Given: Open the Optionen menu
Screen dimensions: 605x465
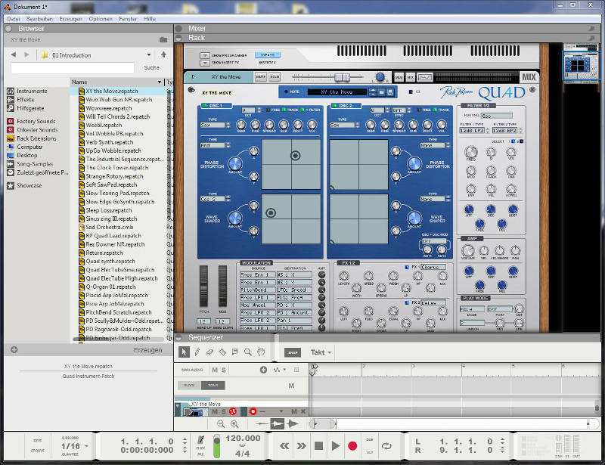Looking at the screenshot, I should pos(101,18).
